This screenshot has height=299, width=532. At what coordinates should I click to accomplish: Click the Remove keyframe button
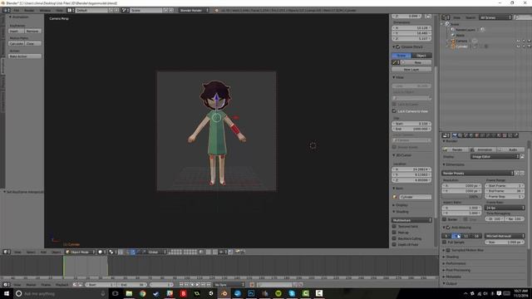[33, 31]
